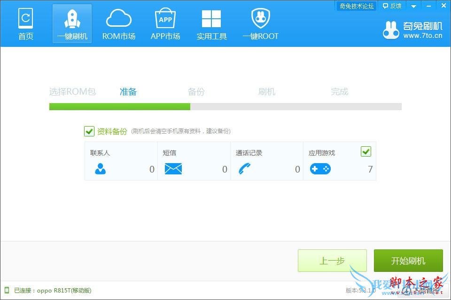
Task: Toggle the 资料备份 backup checkbox
Action: pos(89,131)
